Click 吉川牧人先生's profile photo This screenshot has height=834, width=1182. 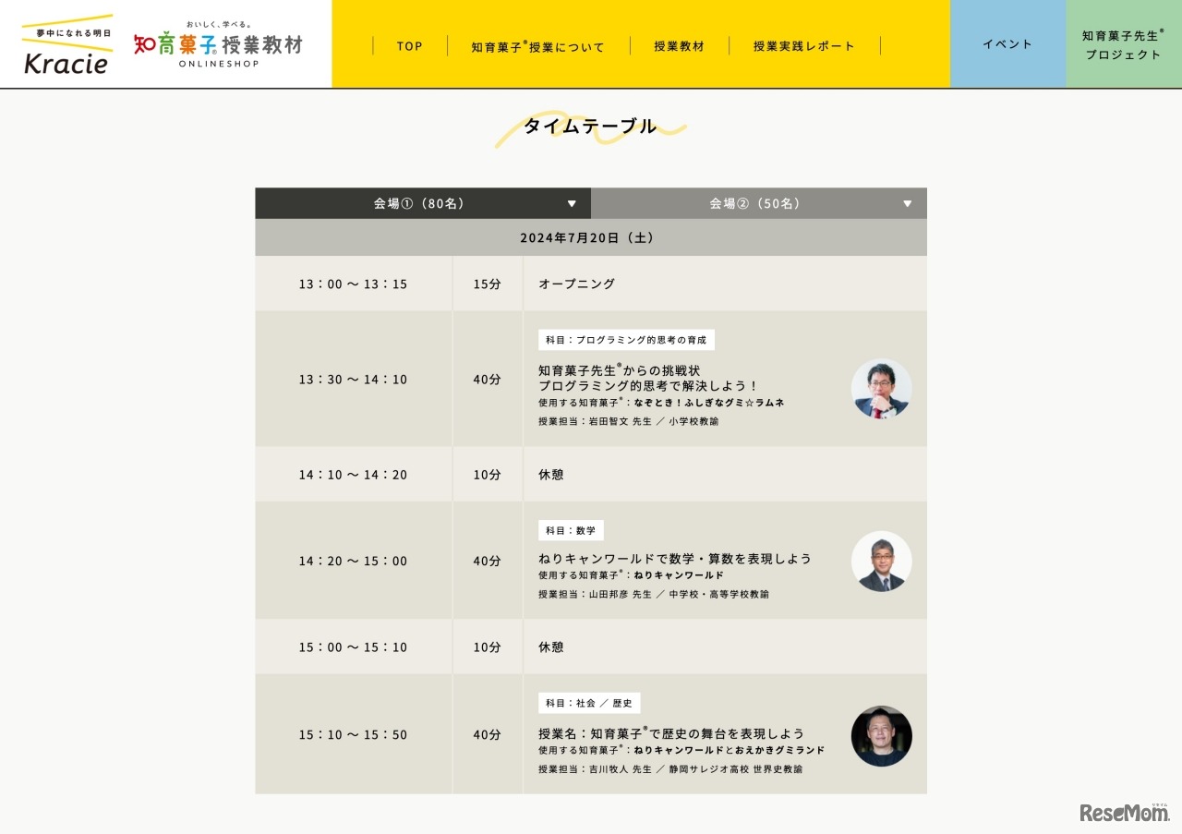point(881,736)
